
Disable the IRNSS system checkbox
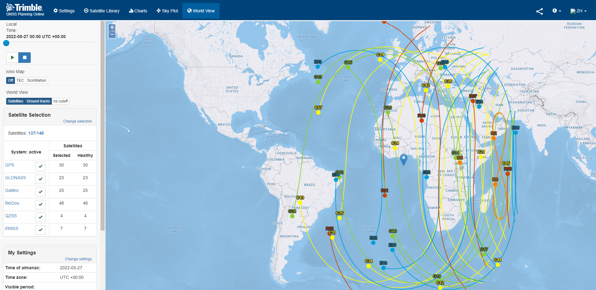[40, 230]
